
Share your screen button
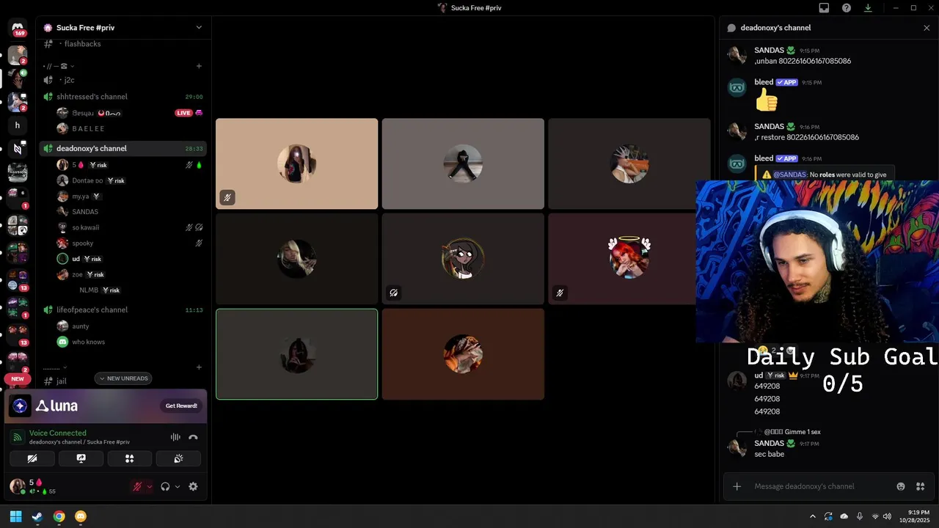[81, 459]
